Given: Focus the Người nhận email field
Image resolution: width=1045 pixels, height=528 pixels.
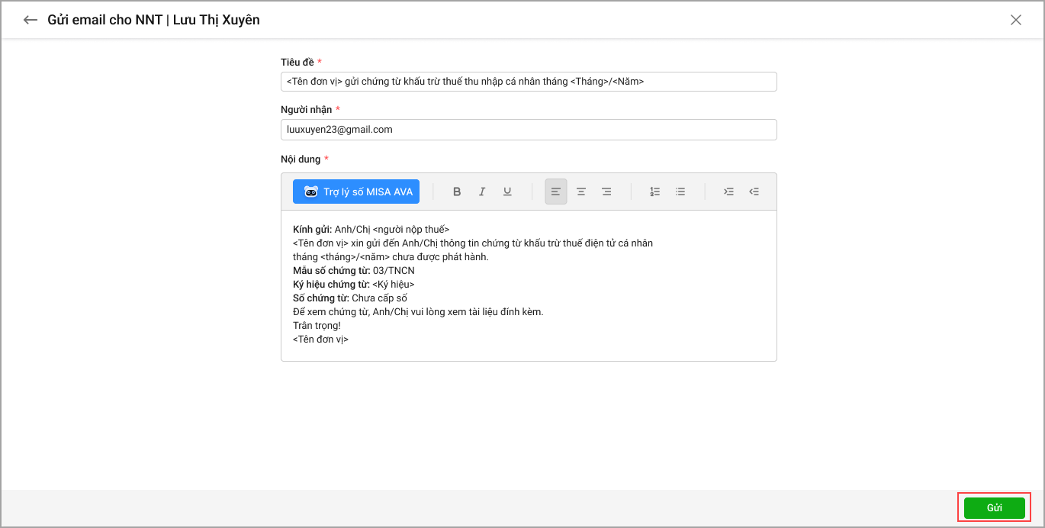Looking at the screenshot, I should [529, 130].
